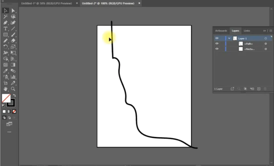The width and height of the screenshot is (274, 166).
Task: Select the Slice tool
Action: tap(13, 83)
